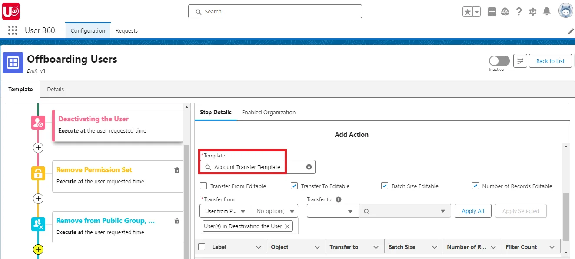Image resolution: width=575 pixels, height=259 pixels.
Task: Expand the Transfer to dropdown
Action: (x=332, y=211)
